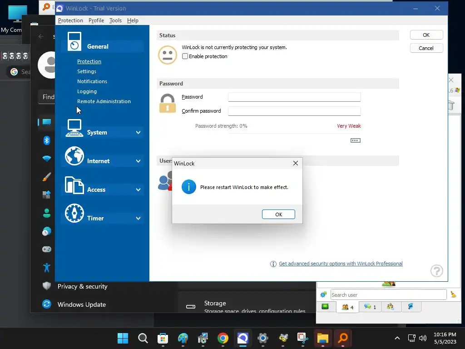Click the padlock icon beside Password

pos(168,103)
